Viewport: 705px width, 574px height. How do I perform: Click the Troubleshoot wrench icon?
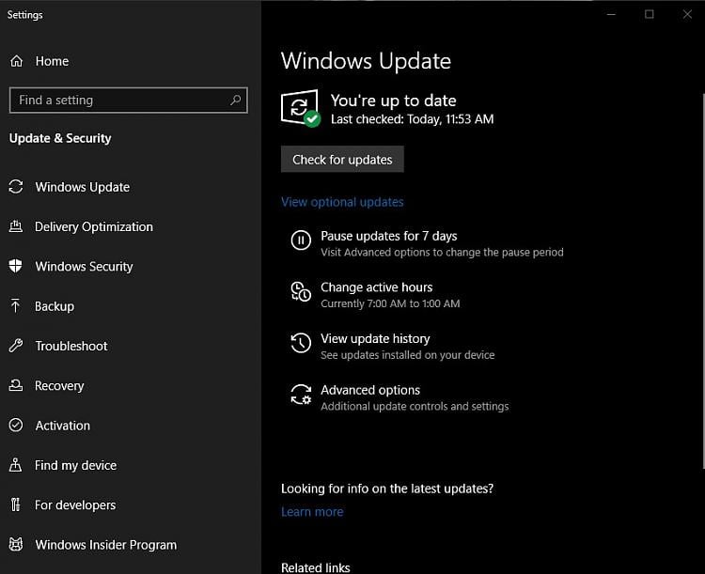point(16,345)
